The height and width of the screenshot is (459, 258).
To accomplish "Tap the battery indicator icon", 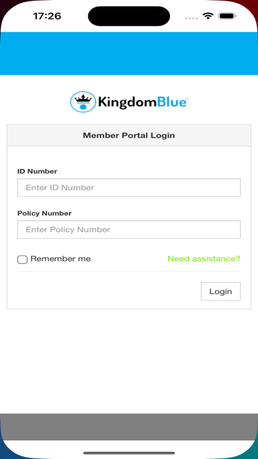I will (x=227, y=16).
